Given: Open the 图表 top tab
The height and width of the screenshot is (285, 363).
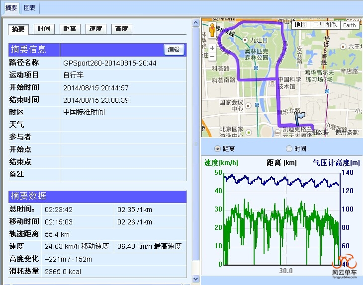Looking at the screenshot, I should 30,8.
